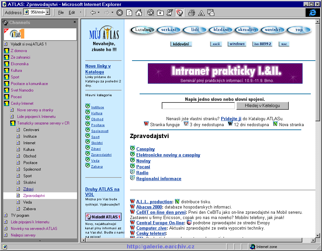Click the Fonts letter A toolbar icon
Viewport: 322px width, 251px height.
coord(201,13)
